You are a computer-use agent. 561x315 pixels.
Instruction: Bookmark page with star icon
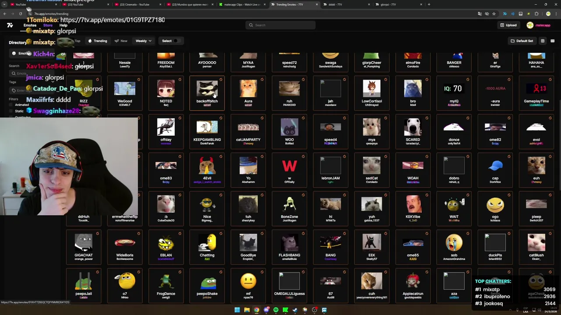[x=494, y=14]
